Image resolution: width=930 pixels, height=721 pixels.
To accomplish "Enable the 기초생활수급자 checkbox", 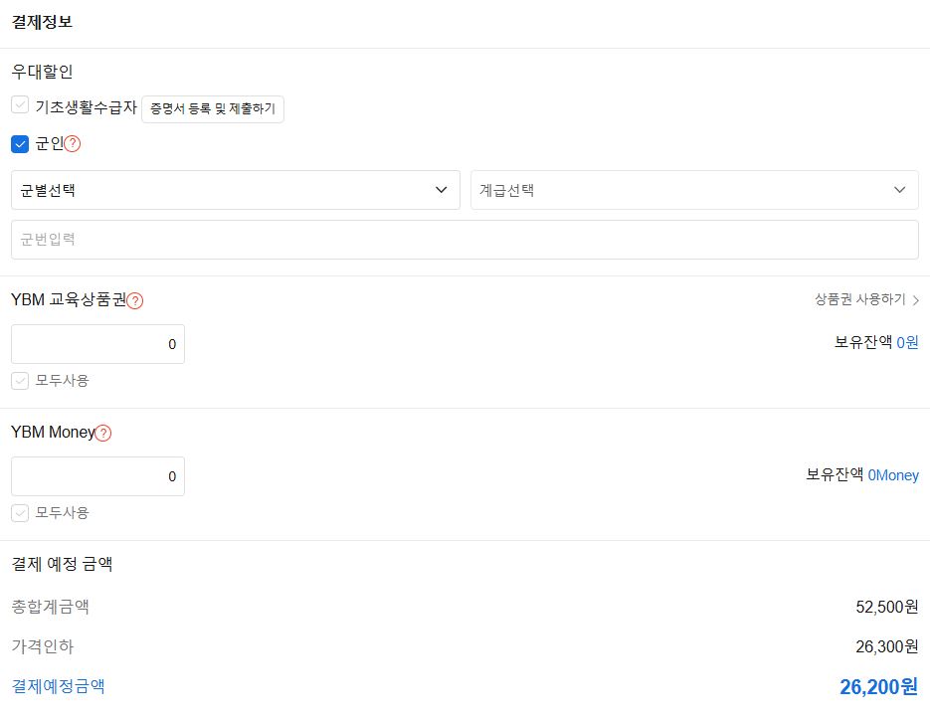I will (19, 104).
